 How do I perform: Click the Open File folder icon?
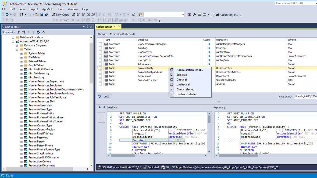(x=37, y=14)
